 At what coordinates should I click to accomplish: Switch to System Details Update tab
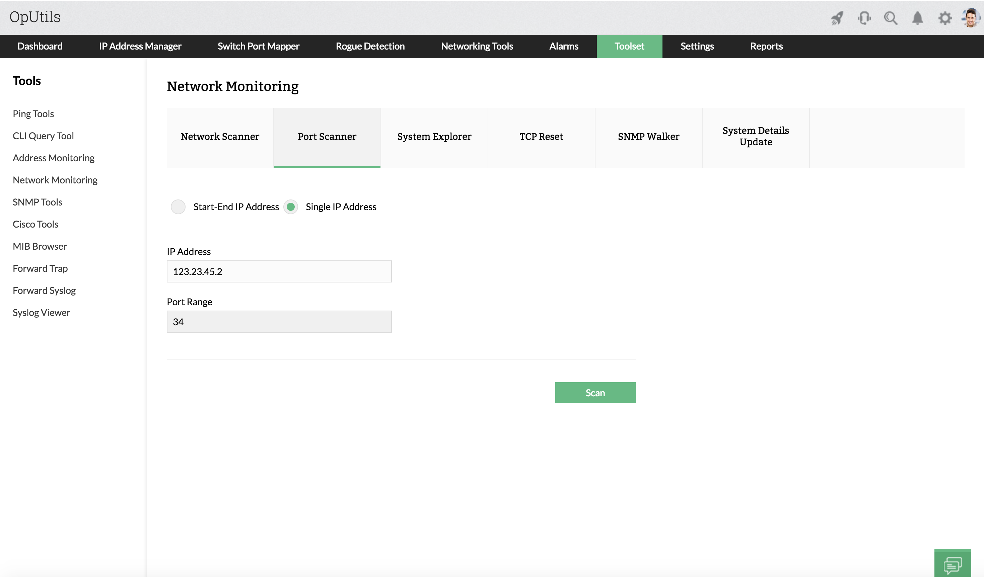pyautogui.click(x=756, y=136)
